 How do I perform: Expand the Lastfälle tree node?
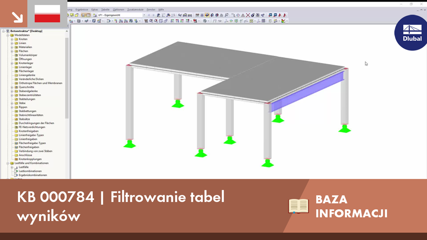tap(12, 167)
